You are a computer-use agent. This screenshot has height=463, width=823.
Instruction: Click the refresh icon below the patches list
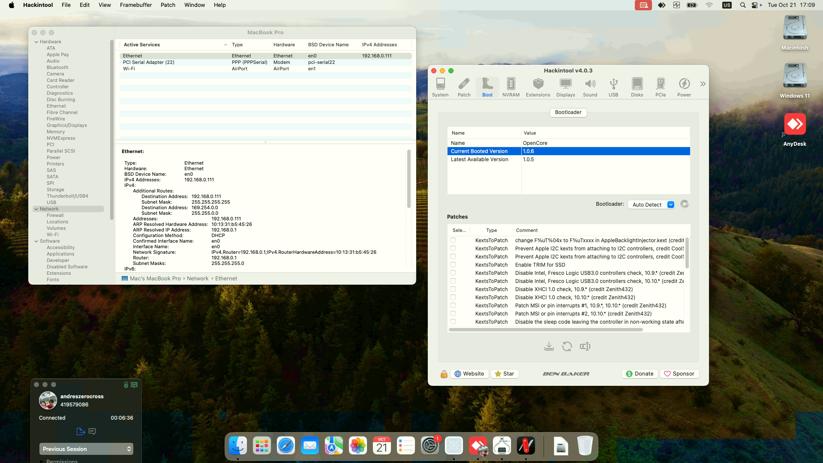click(x=567, y=346)
